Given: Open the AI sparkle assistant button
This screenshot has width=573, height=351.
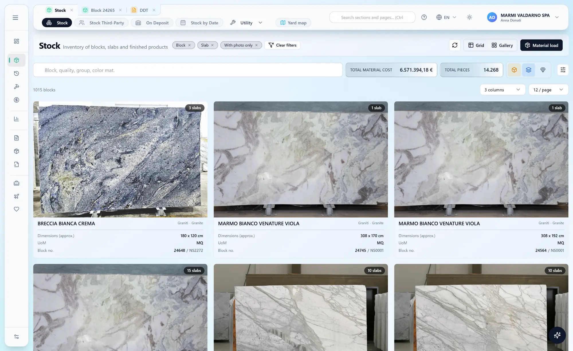Looking at the screenshot, I should tap(557, 335).
